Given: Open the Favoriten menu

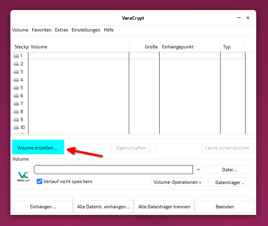Looking at the screenshot, I should [x=42, y=30].
